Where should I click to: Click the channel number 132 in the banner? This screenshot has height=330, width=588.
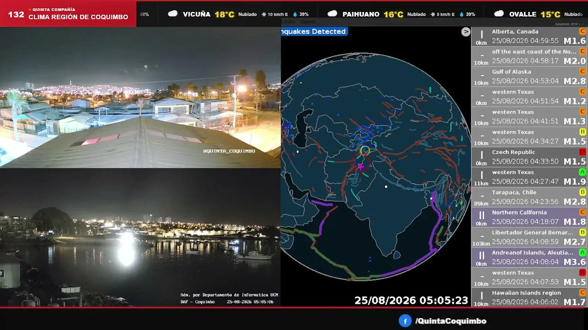click(x=16, y=14)
